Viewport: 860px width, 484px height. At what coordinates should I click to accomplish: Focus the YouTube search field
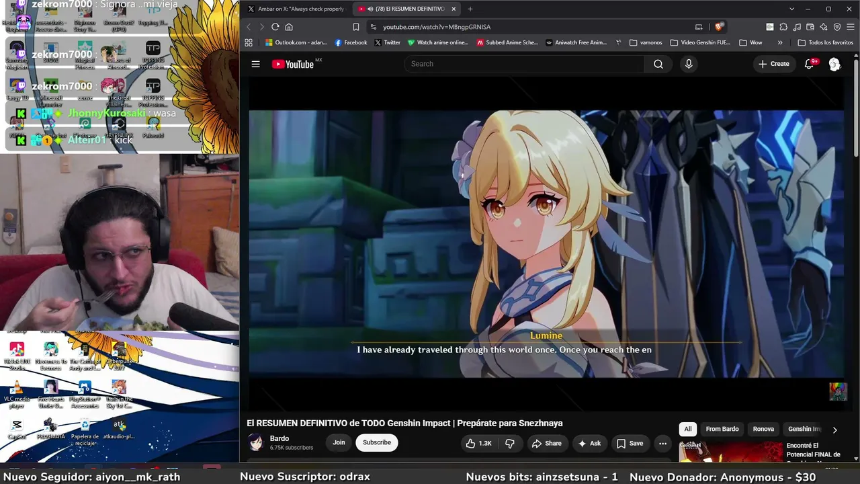524,64
